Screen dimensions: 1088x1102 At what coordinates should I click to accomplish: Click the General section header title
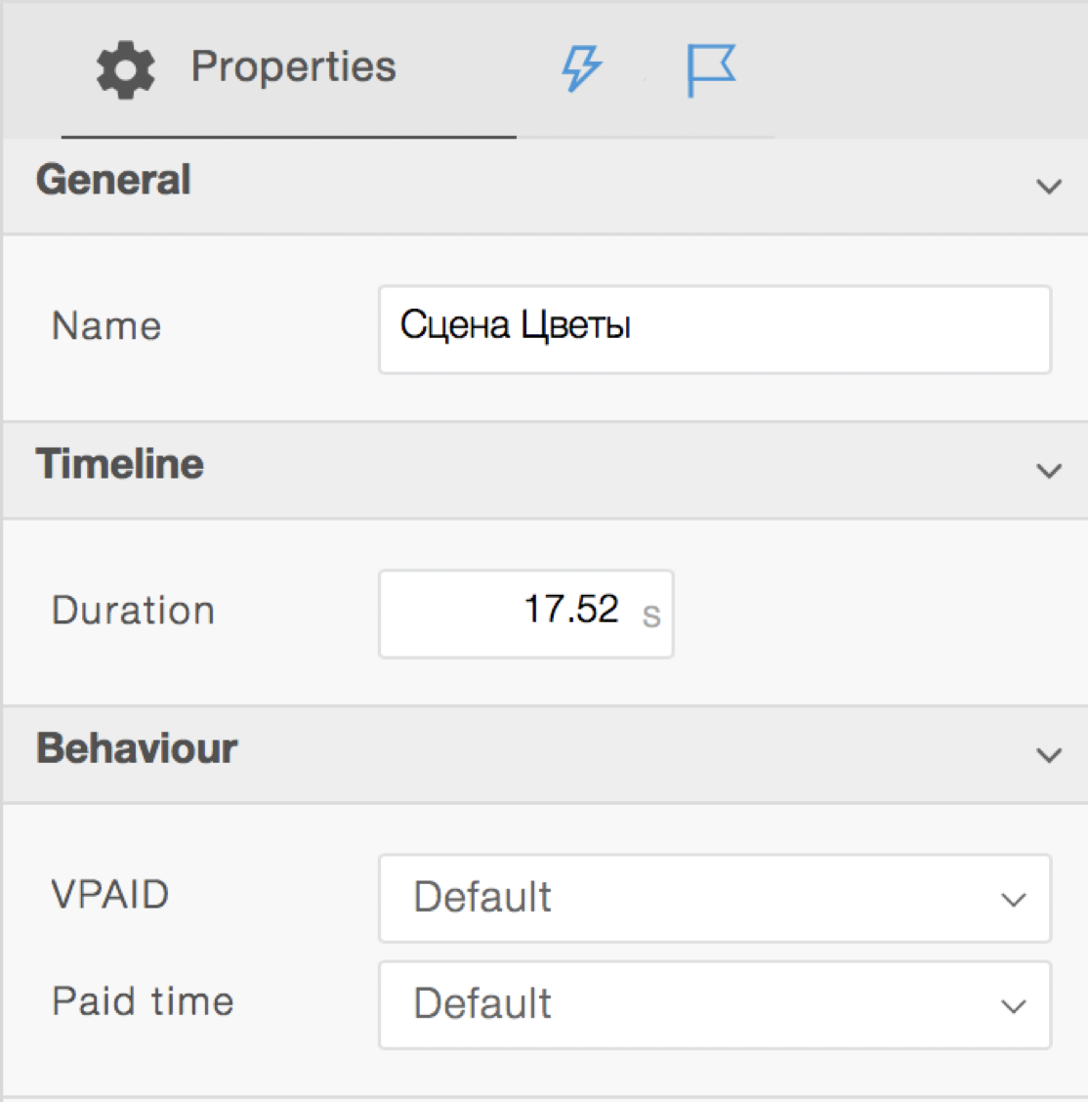click(113, 181)
